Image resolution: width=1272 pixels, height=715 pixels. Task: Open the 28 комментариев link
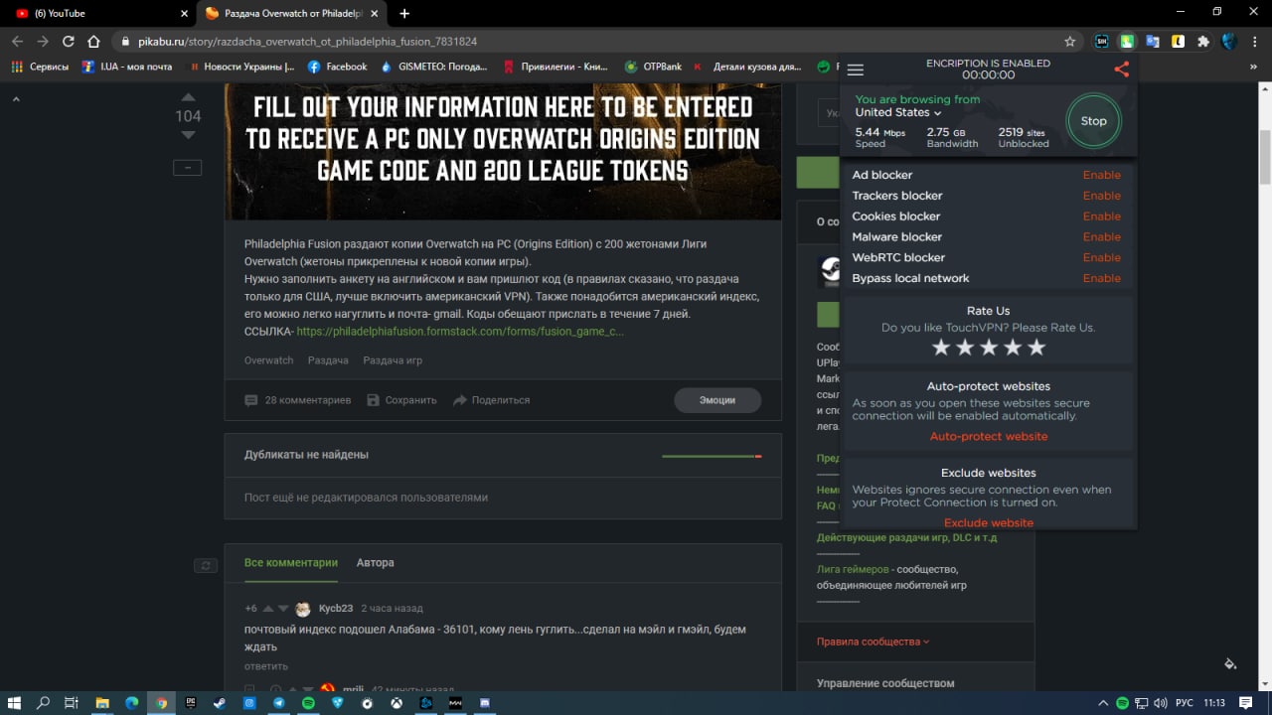[298, 400]
